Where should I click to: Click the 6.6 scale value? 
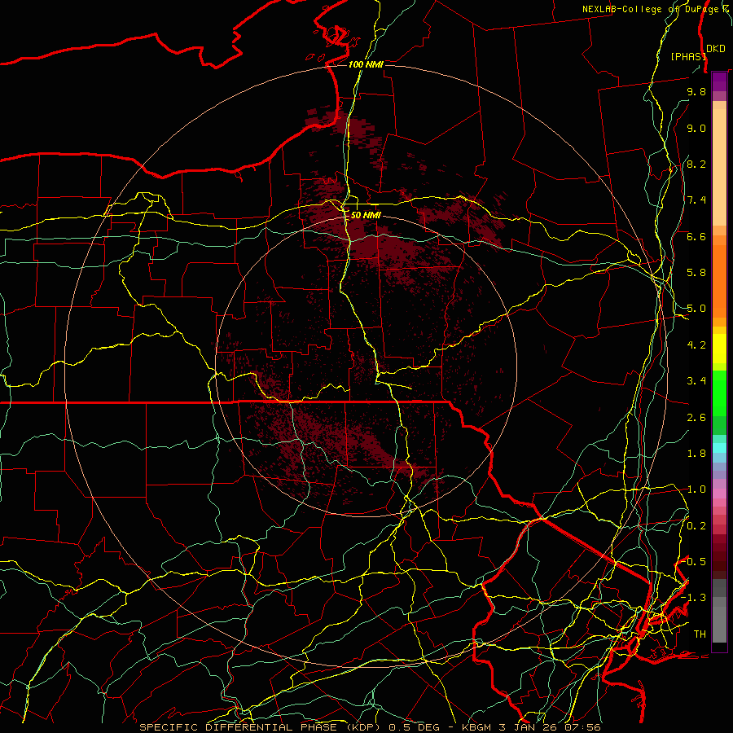pos(696,236)
